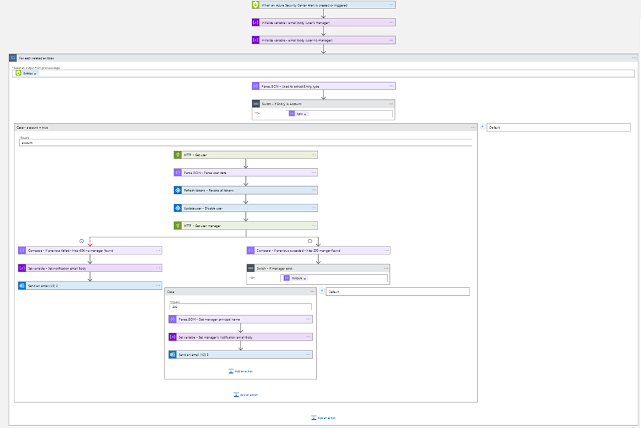The height and width of the screenshot is (428, 641).
Task: Expand Compose - http 200 manager found step
Action: [x=318, y=250]
